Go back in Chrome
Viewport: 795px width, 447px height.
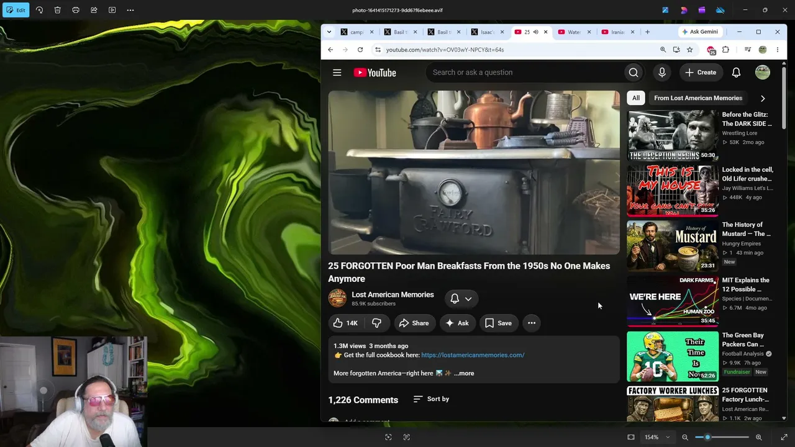[330, 50]
